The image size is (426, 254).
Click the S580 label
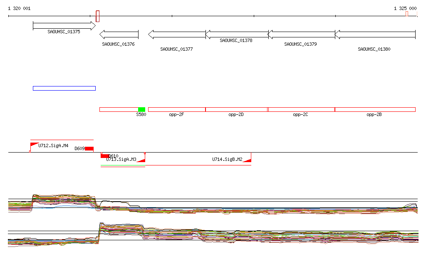[141, 114]
